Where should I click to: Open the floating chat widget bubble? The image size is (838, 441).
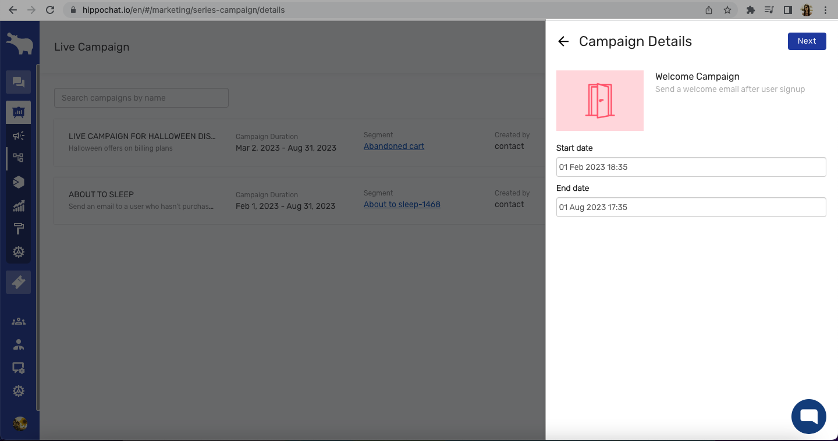(x=808, y=416)
